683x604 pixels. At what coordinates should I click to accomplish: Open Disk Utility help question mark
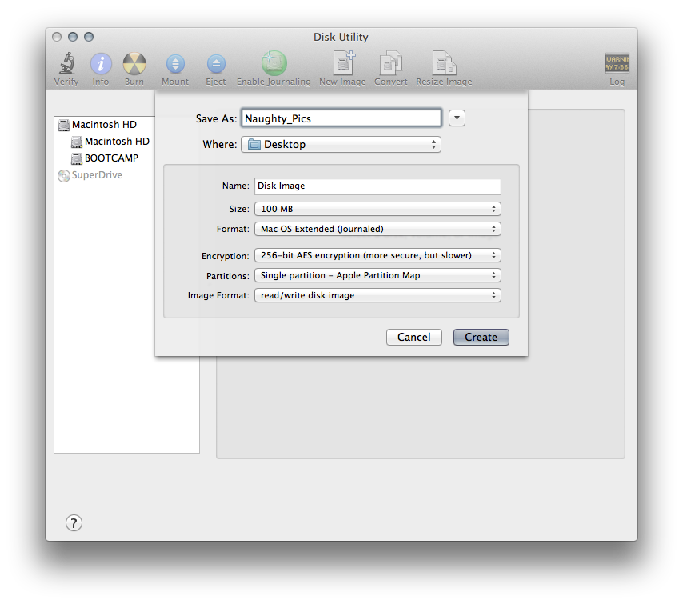(x=74, y=522)
